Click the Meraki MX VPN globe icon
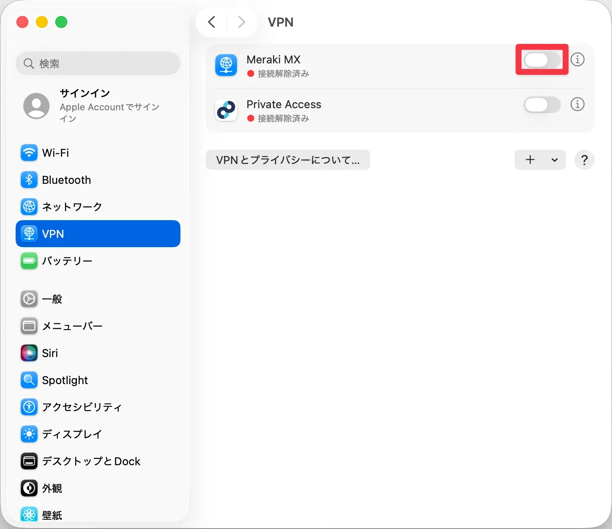This screenshot has height=529, width=612. point(226,65)
